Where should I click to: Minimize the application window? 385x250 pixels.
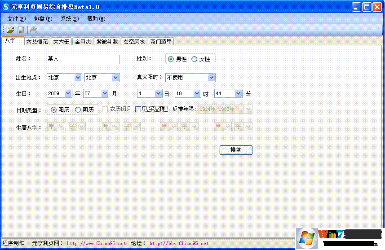pyautogui.click(x=356, y=7)
